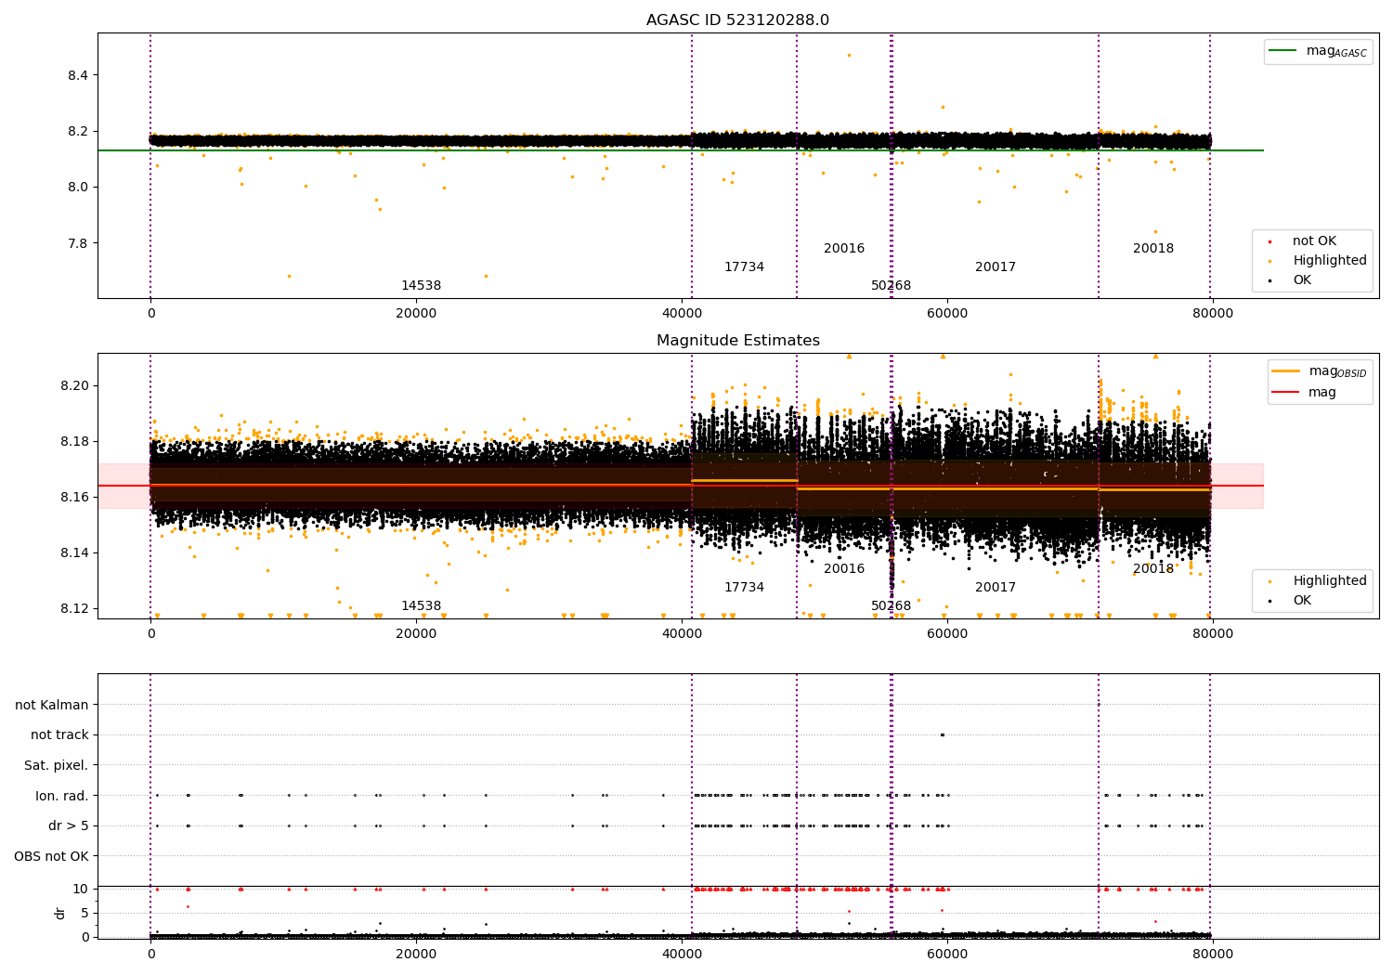Click the 8.14 y-axis tick label

click(74, 552)
